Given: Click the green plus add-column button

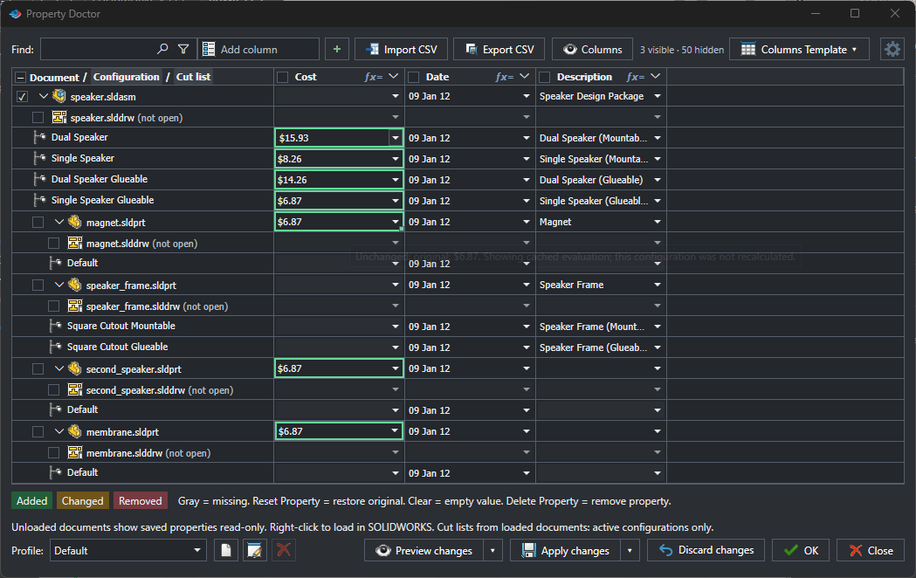Looking at the screenshot, I should (x=337, y=49).
